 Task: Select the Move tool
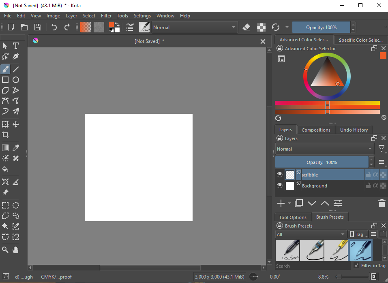click(x=16, y=124)
